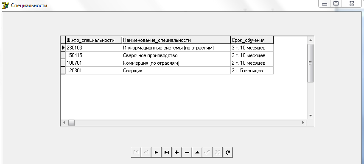The width and height of the screenshot is (364, 164).
Task: Edit current record with triangle button
Action: click(x=197, y=152)
